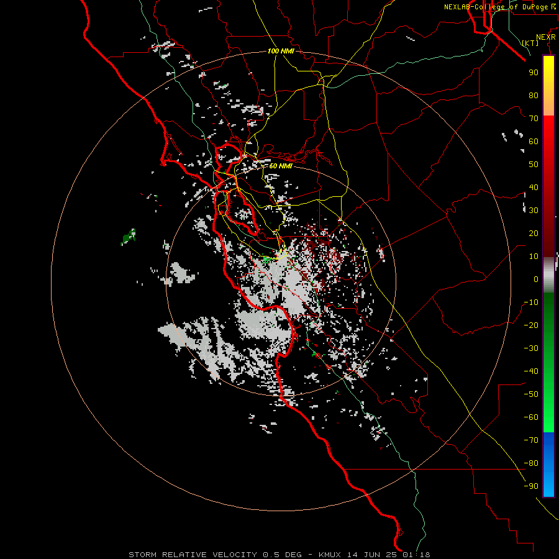Click the 01:18 timestamp

(416, 555)
